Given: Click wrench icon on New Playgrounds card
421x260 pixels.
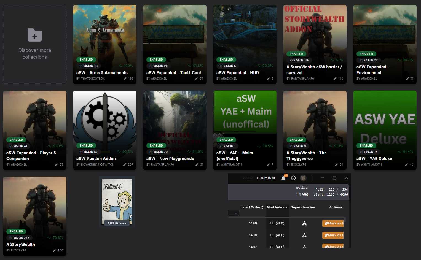Looking at the screenshot, I should pos(197,164).
